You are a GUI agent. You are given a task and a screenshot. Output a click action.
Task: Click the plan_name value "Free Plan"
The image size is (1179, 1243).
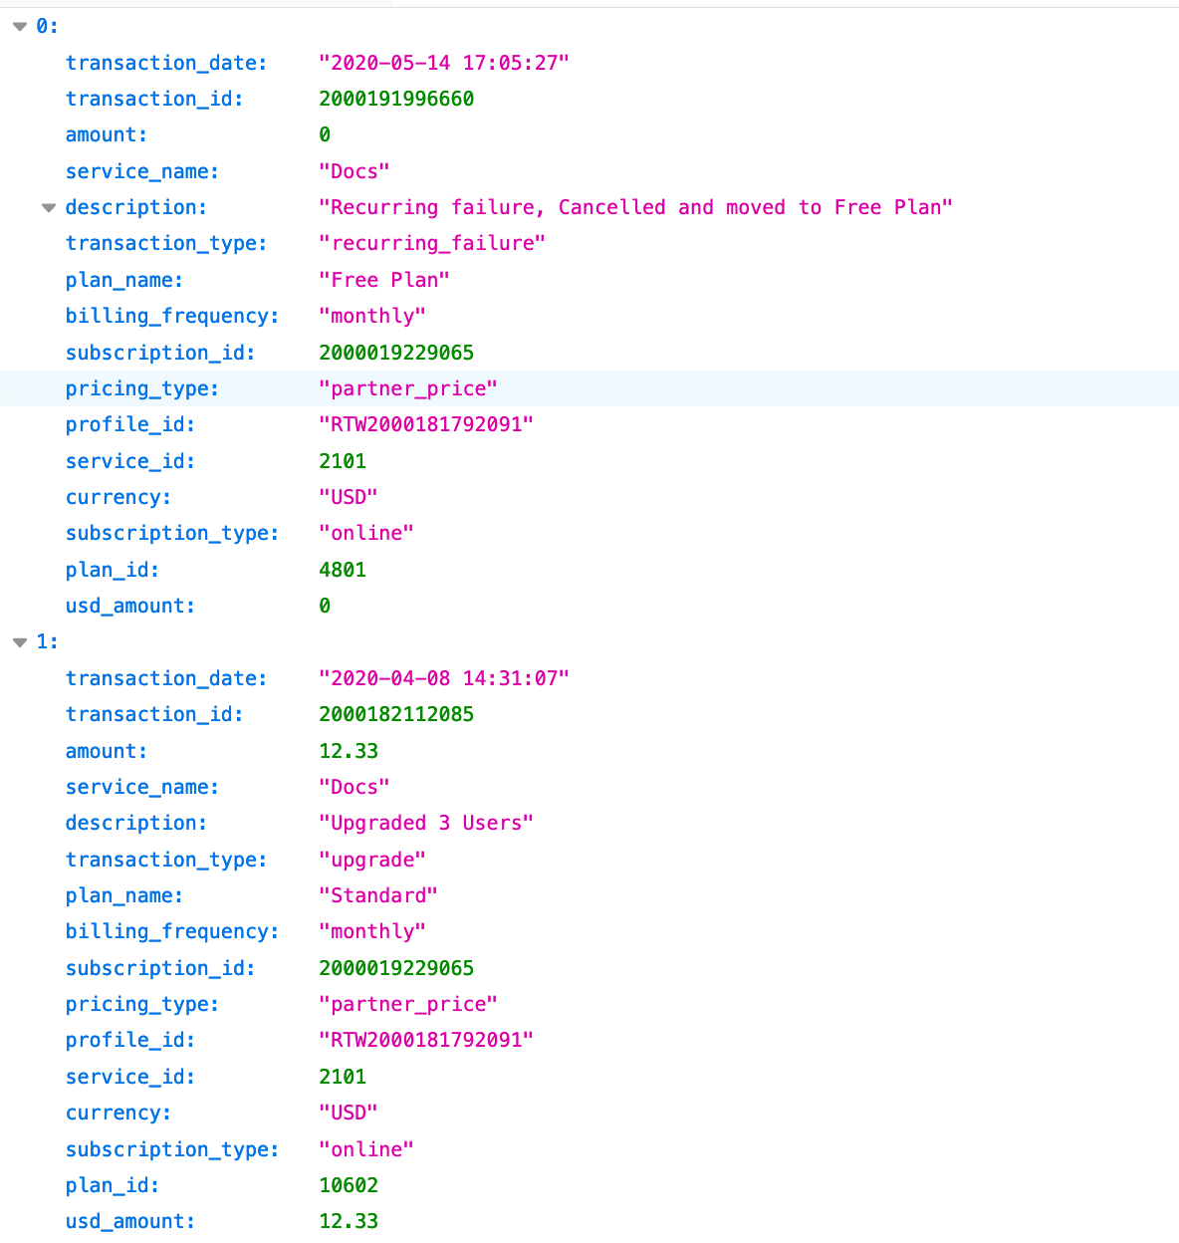coord(384,280)
